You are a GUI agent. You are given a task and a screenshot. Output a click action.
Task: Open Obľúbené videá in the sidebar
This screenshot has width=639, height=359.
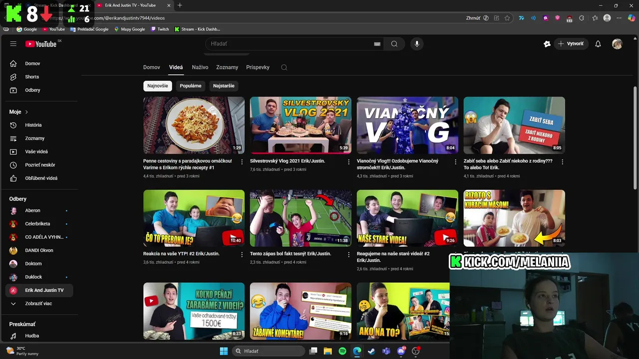(39, 178)
